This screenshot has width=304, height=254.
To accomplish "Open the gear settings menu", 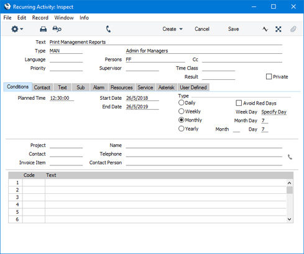I will click(17, 29).
